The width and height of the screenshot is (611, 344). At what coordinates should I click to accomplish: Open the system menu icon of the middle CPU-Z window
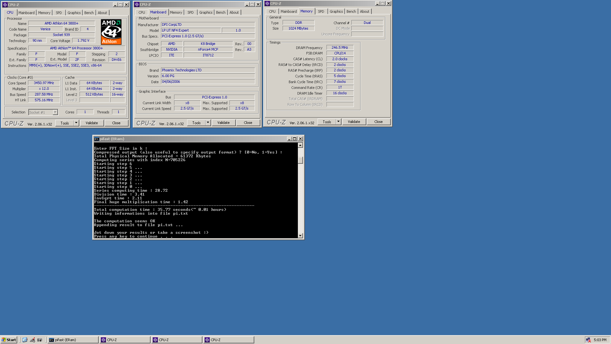coord(137,4)
